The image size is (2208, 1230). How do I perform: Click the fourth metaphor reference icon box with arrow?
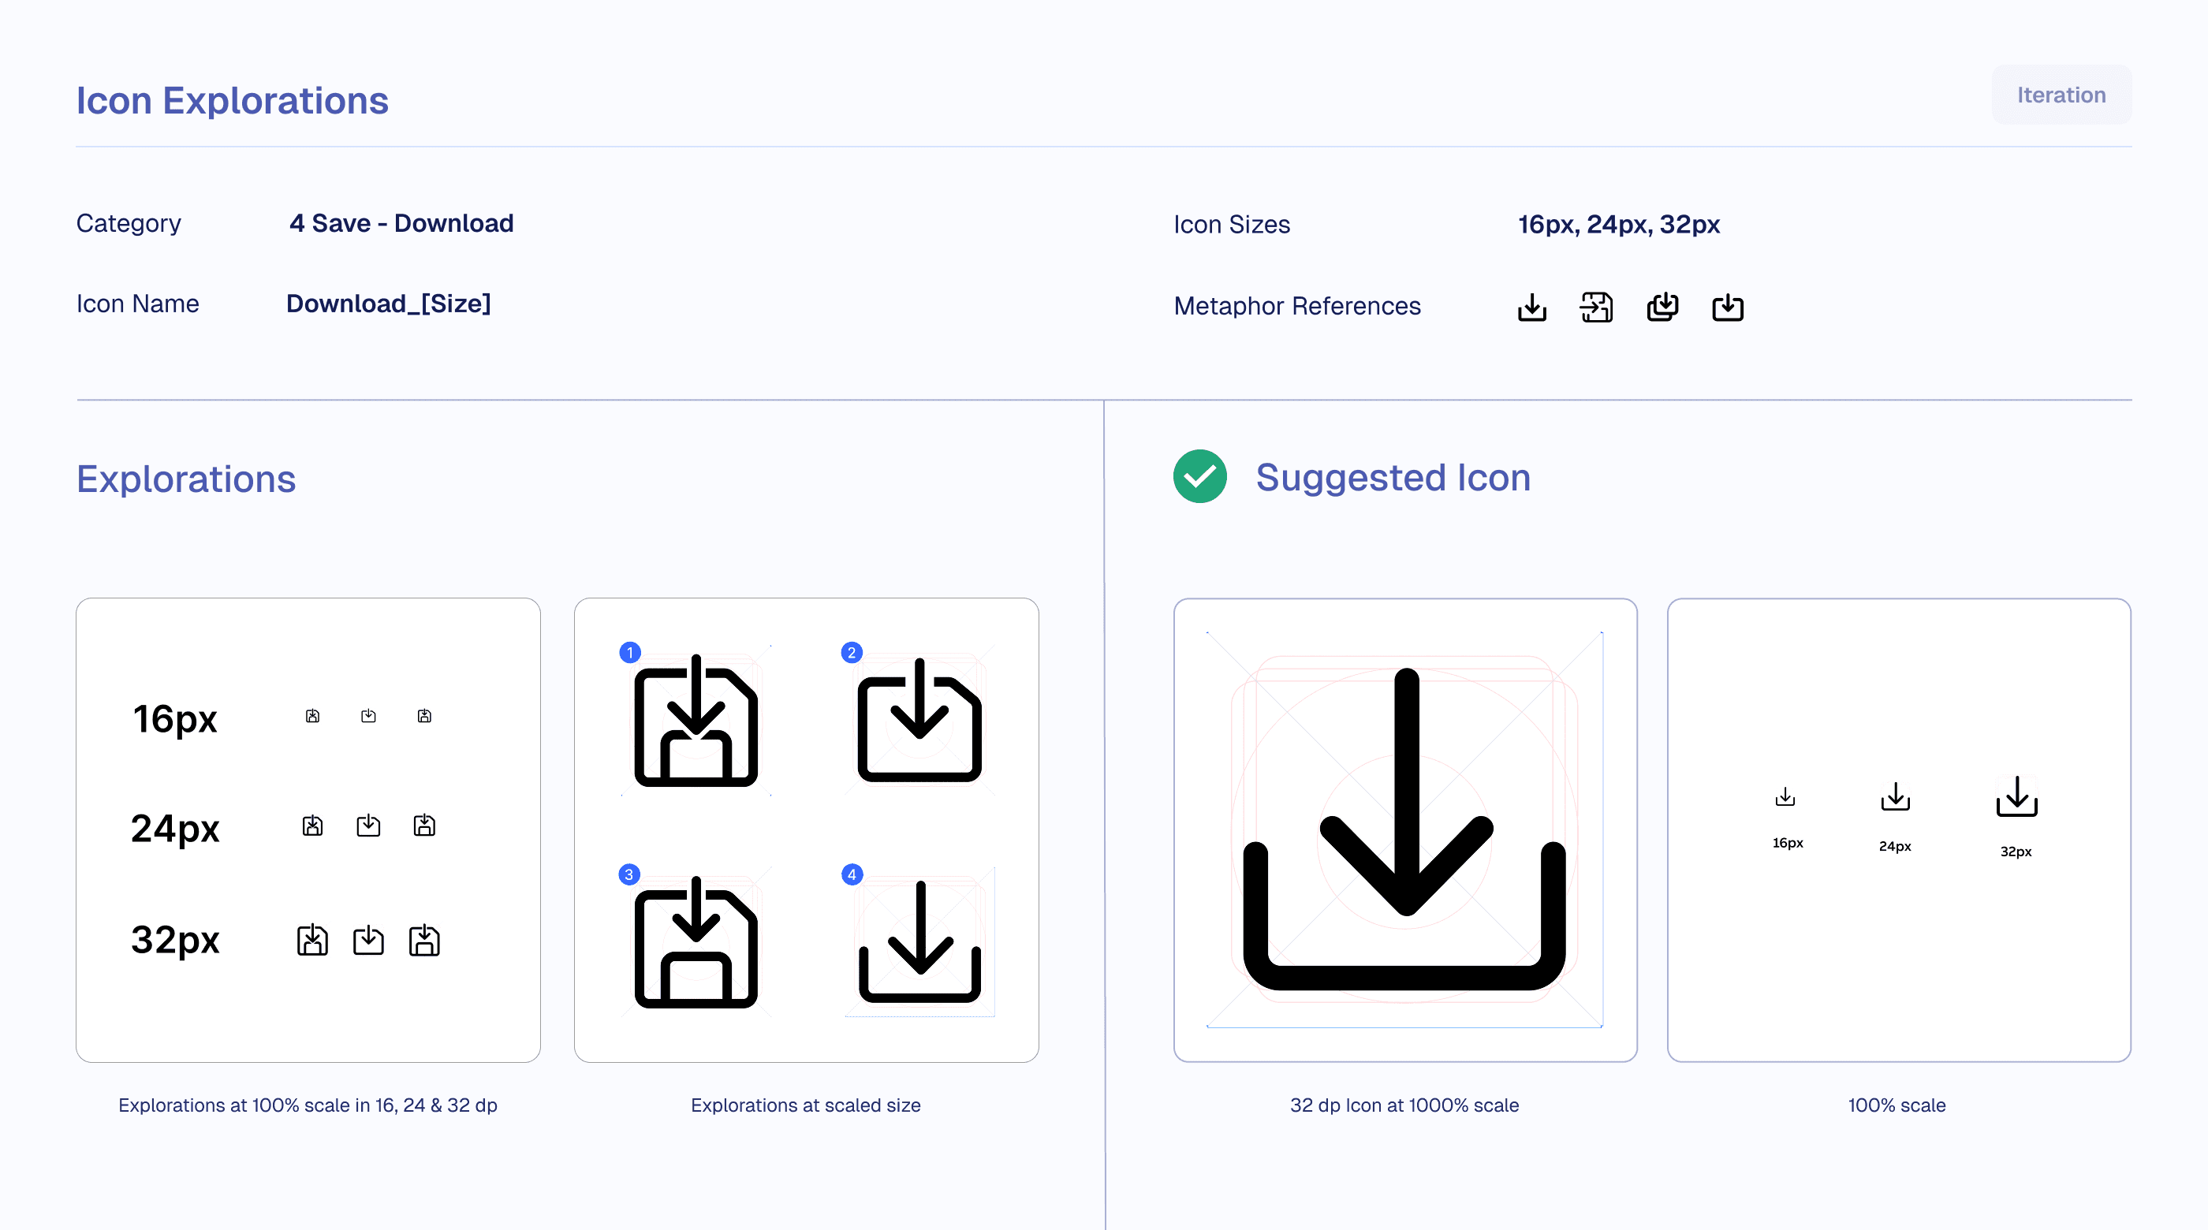tap(1727, 307)
